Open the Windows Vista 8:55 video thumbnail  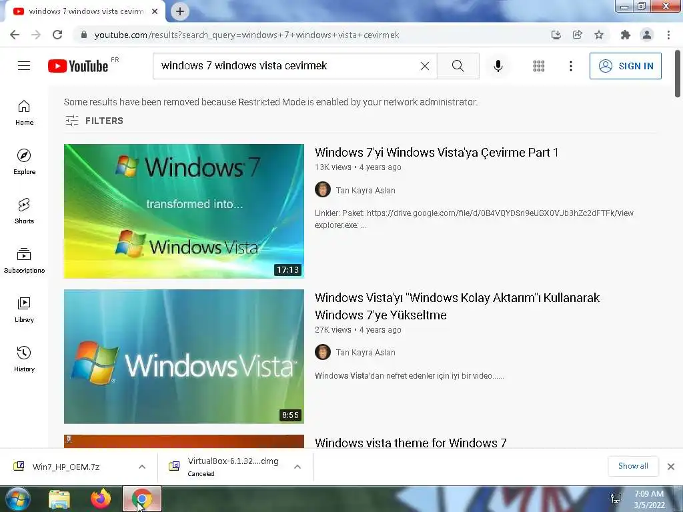184,357
